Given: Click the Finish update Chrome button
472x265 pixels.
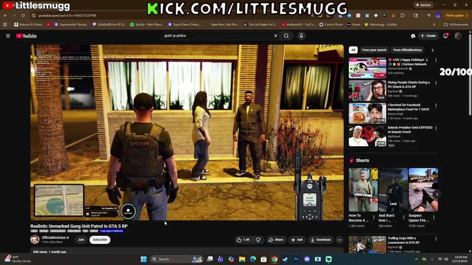Looking at the screenshot, I should coord(455,15).
